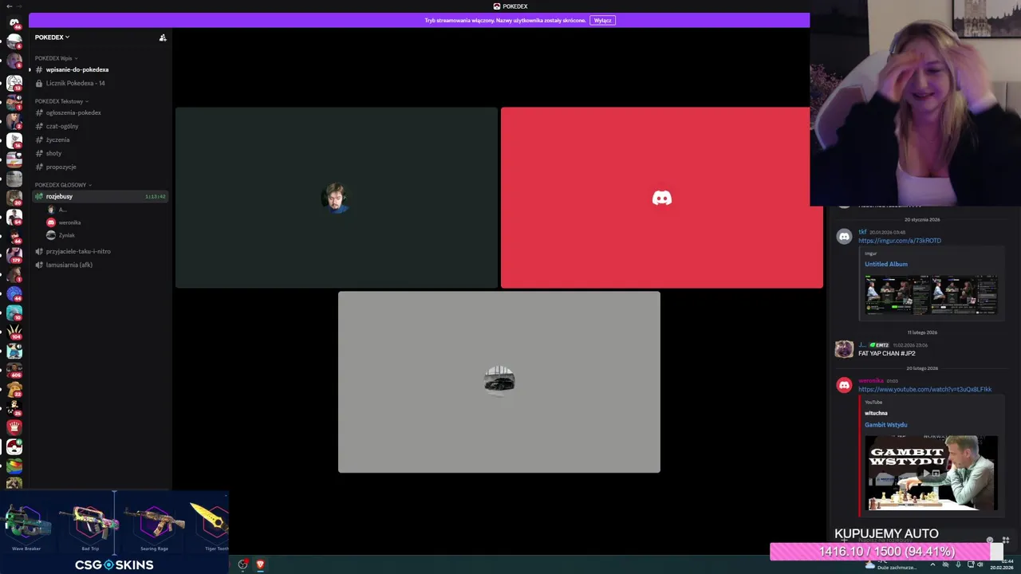Click the invite members icon beside POKEDEX
The height and width of the screenshot is (574, 1021).
click(163, 37)
